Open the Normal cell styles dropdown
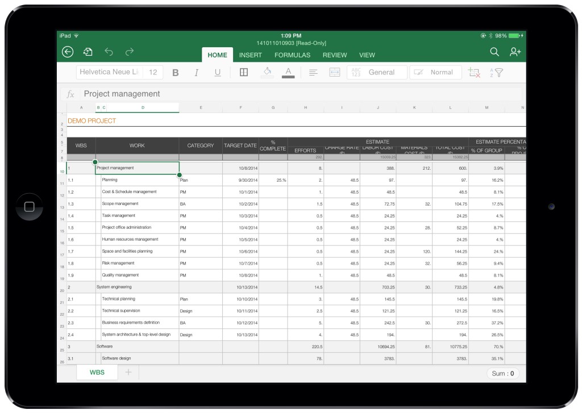This screenshot has width=582, height=414. click(435, 72)
